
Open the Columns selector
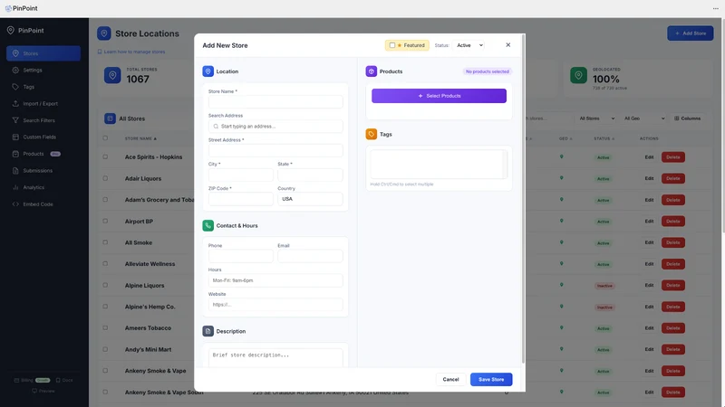click(687, 118)
